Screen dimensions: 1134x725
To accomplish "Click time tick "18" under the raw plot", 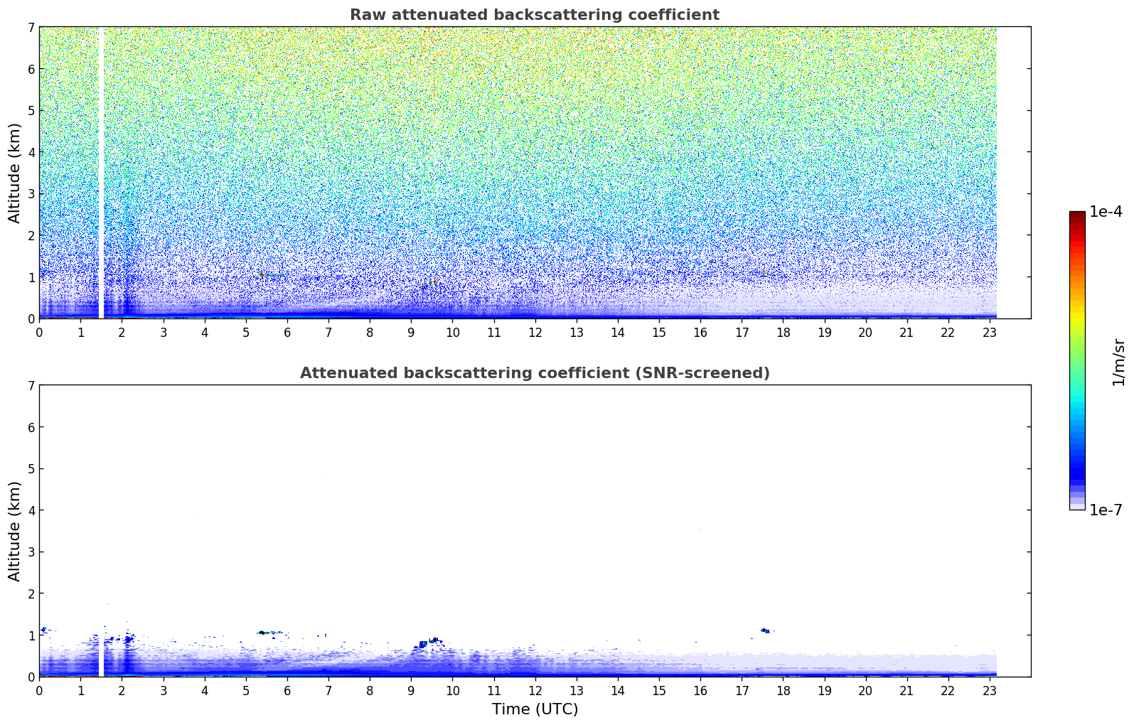I will point(783,332).
